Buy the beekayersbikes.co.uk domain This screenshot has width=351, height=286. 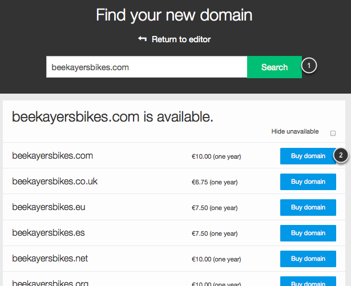pyautogui.click(x=308, y=182)
